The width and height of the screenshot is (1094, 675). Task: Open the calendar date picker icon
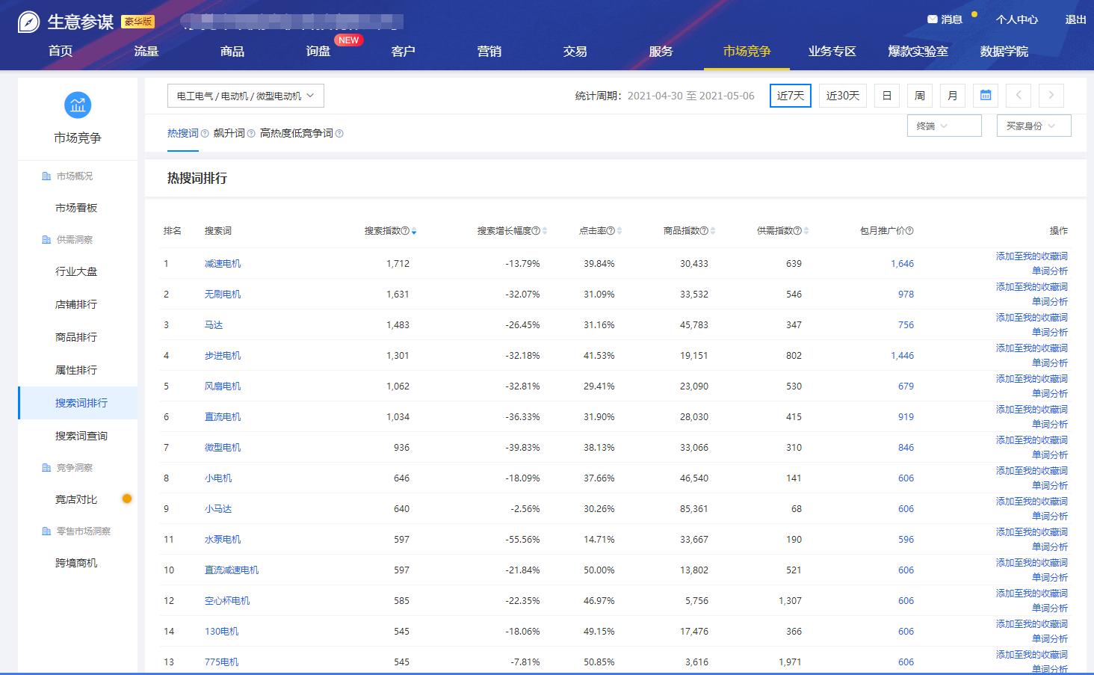point(985,96)
